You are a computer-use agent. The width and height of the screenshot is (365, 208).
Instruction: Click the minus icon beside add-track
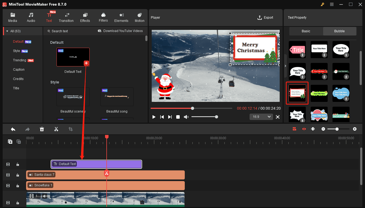(19, 142)
